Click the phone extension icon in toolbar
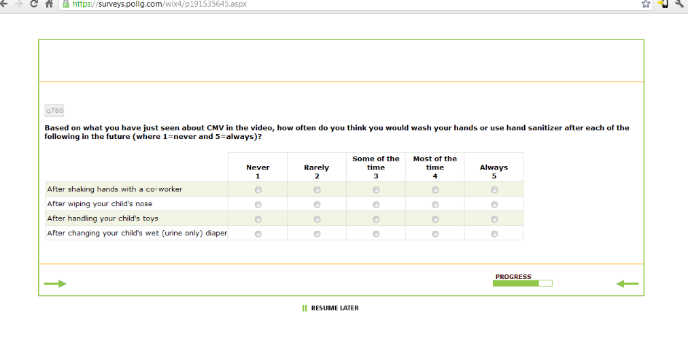The image size is (688, 343). pyautogui.click(x=663, y=4)
